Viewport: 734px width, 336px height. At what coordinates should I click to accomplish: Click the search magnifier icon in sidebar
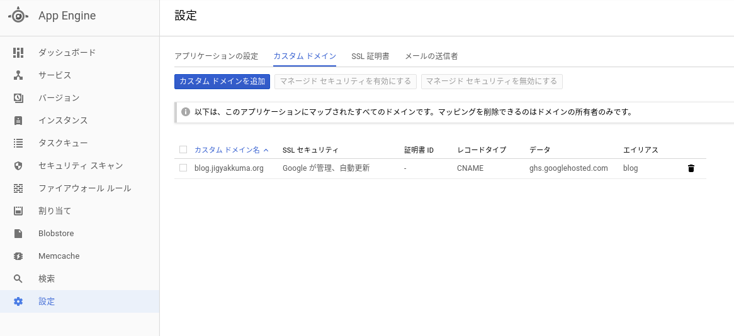tap(18, 279)
